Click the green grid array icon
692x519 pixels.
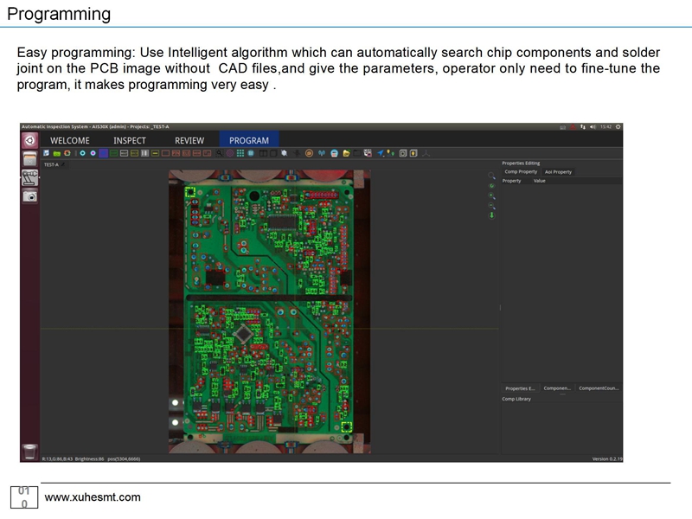click(240, 153)
